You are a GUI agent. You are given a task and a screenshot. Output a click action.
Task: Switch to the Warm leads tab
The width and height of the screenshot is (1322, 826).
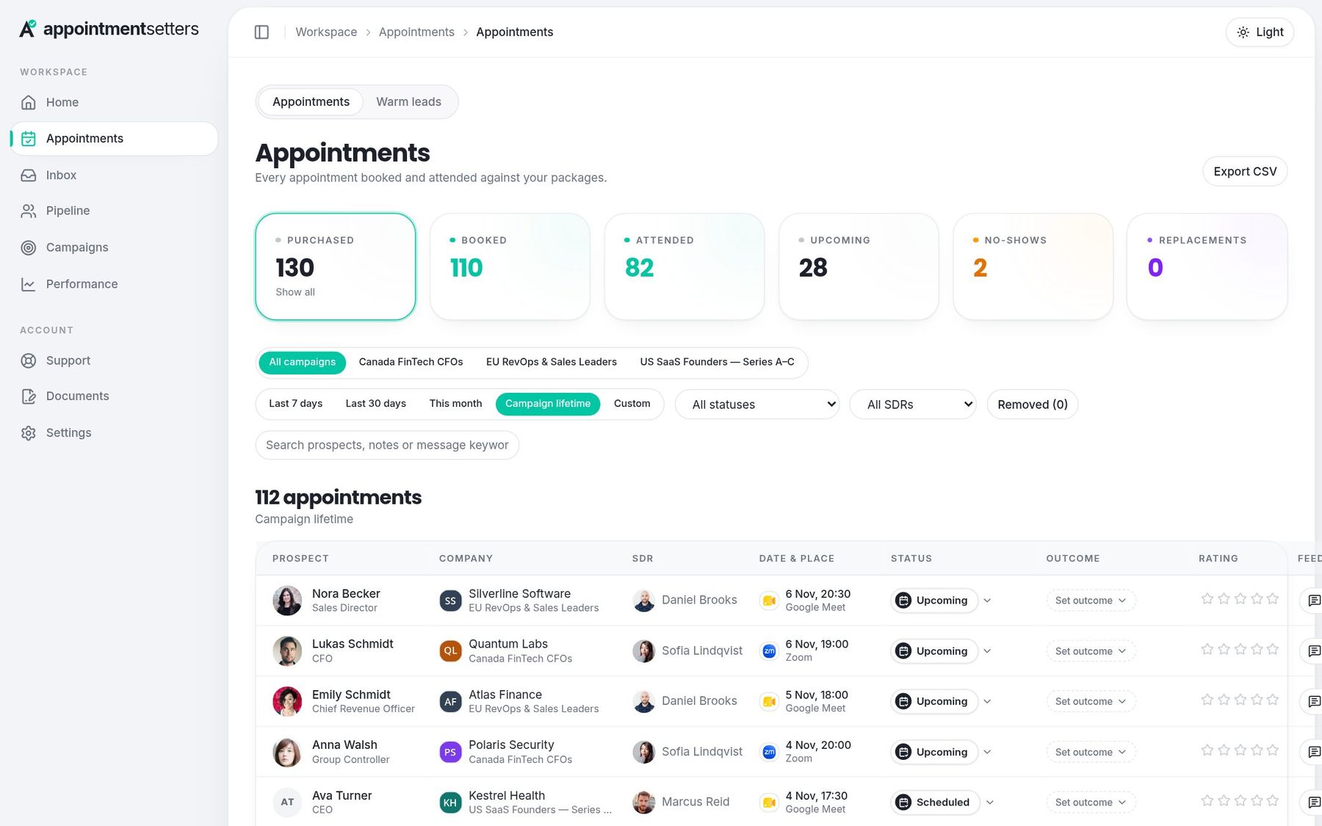coord(408,102)
